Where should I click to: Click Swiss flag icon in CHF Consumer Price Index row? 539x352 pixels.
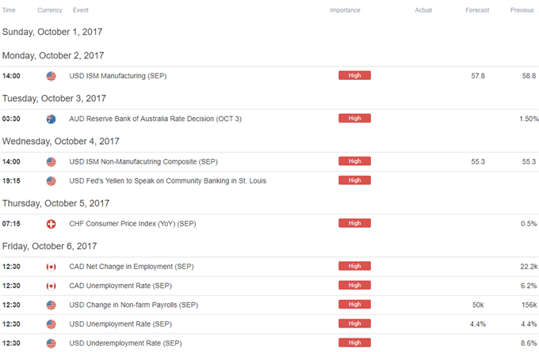[x=51, y=224]
